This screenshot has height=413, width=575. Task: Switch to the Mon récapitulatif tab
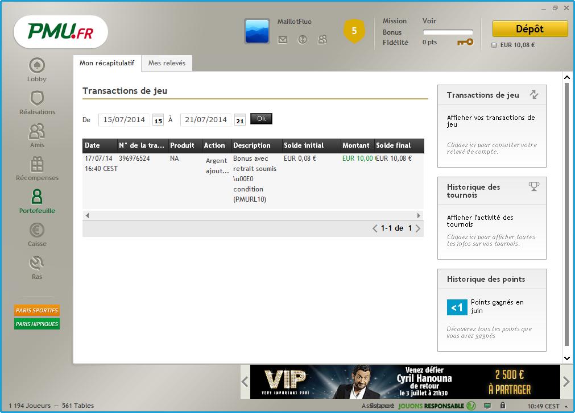tap(107, 63)
